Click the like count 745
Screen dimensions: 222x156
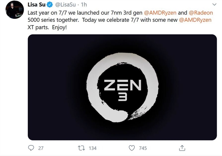142,148
